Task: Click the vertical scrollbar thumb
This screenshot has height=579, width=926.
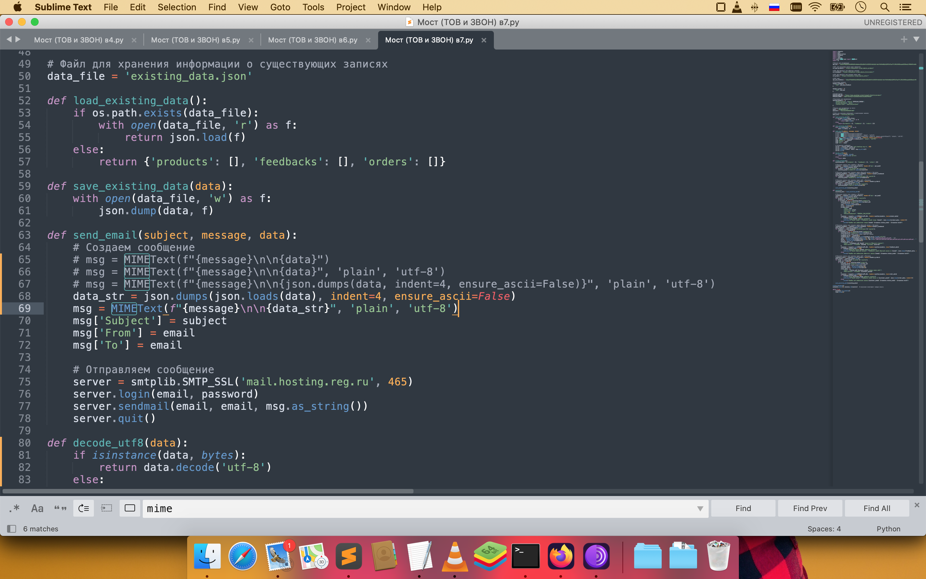Action: [x=921, y=201]
